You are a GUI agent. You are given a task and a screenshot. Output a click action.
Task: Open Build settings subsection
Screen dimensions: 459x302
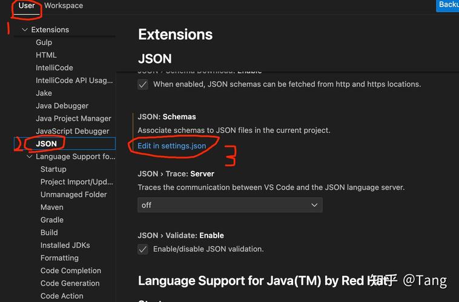49,233
